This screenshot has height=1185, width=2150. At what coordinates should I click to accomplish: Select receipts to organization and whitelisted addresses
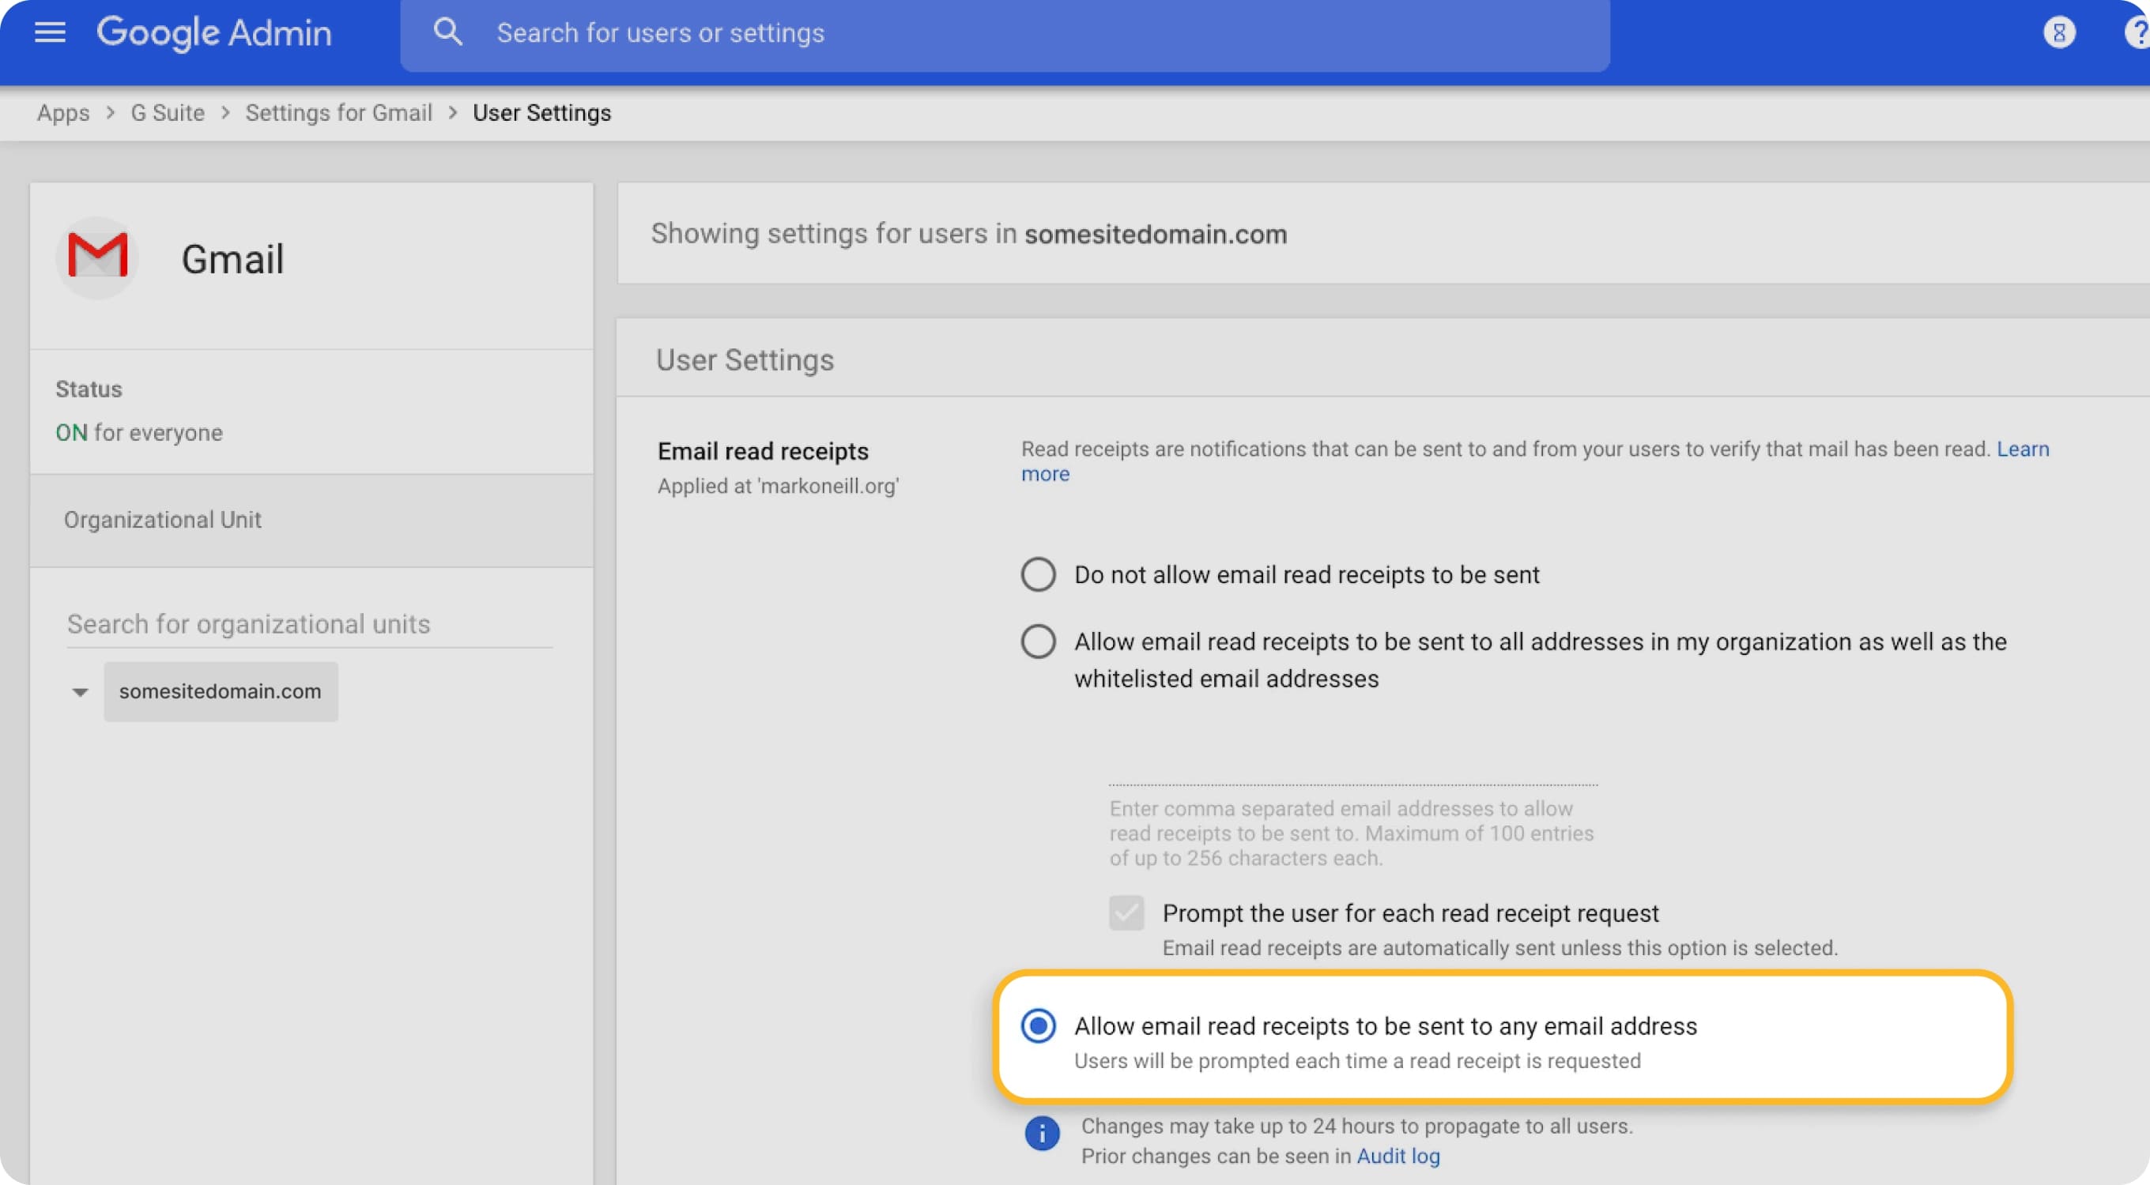(x=1037, y=641)
